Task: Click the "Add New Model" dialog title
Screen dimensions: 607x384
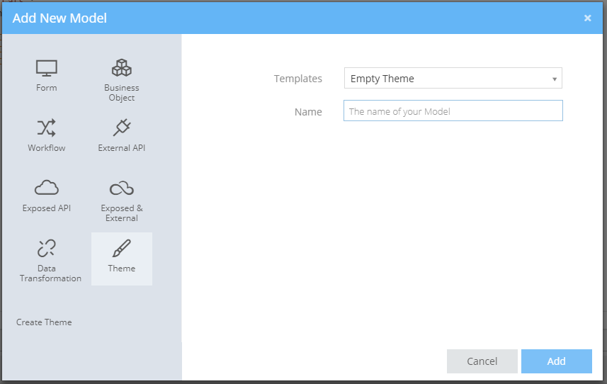Action: (59, 18)
